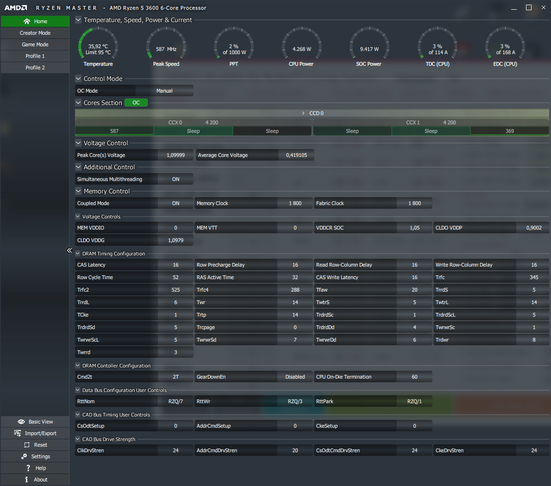Collapse the Cores Section chevron
The height and width of the screenshot is (486, 551).
pos(78,103)
